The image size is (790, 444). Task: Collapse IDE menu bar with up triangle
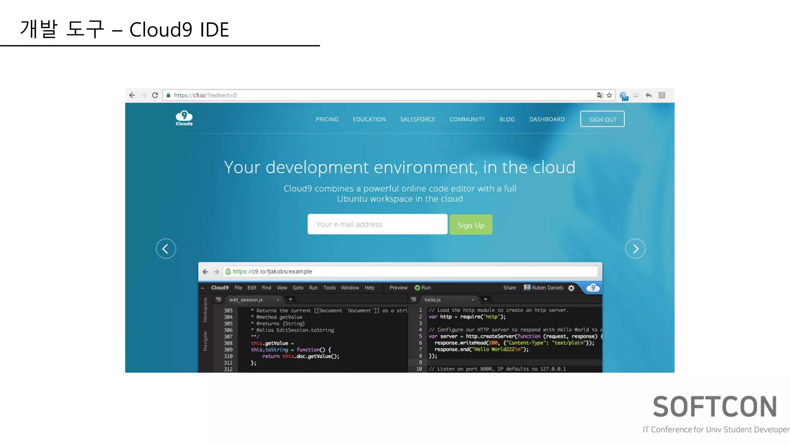tap(203, 288)
